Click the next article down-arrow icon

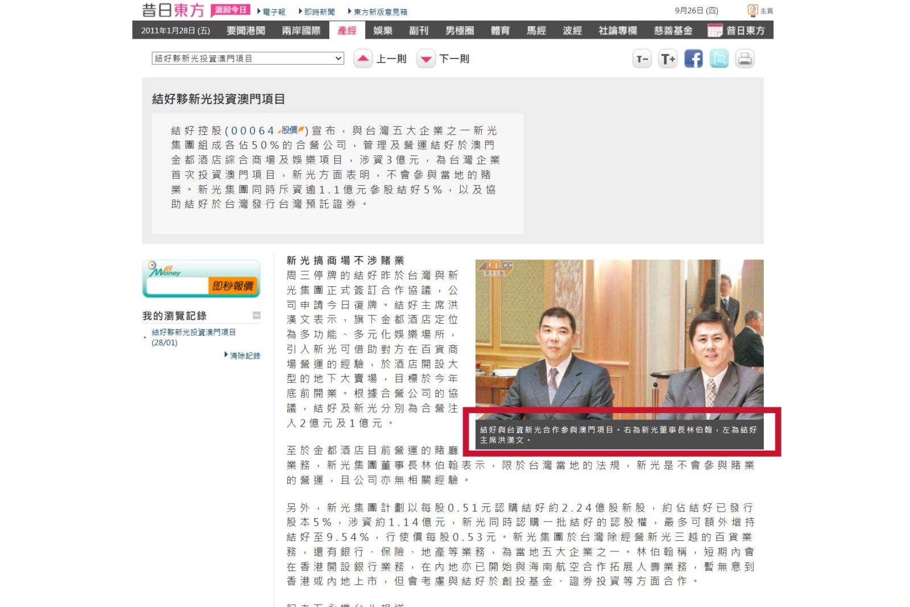click(x=426, y=59)
